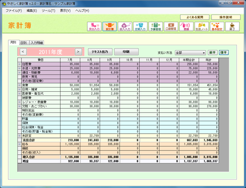246x188 pixels.
Task: Switch to the 日別 tab
Action: [24, 43]
